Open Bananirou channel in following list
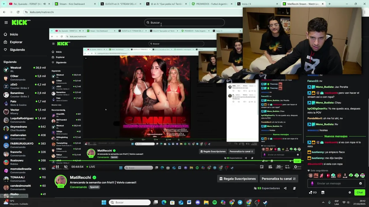The height and width of the screenshot is (207, 369). [x=25, y=95]
